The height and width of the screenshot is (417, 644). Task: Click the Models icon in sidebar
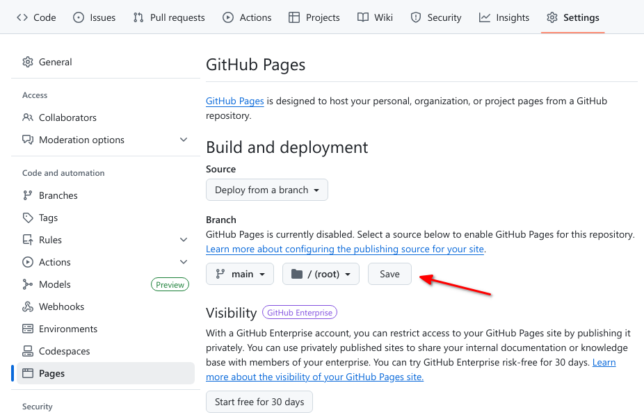click(x=28, y=284)
